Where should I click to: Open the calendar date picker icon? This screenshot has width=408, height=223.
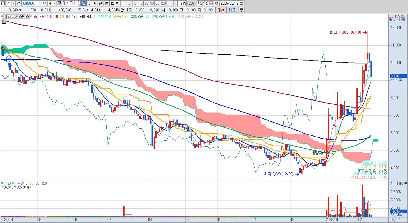(x=242, y=3)
